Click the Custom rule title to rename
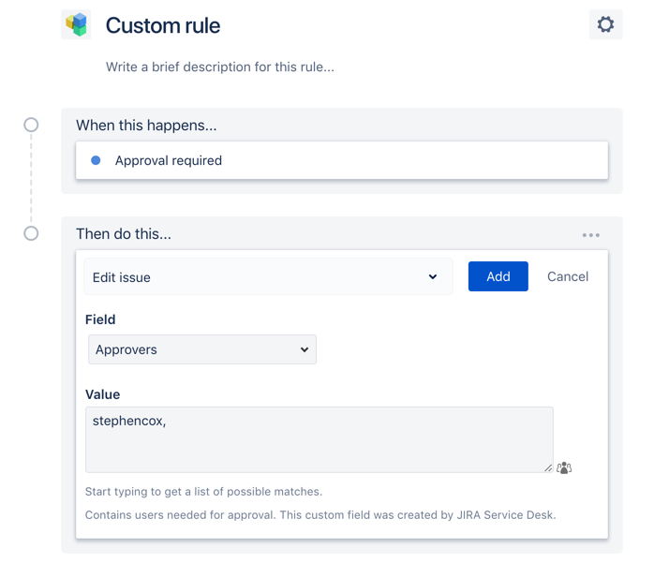The image size is (669, 578). point(163,25)
